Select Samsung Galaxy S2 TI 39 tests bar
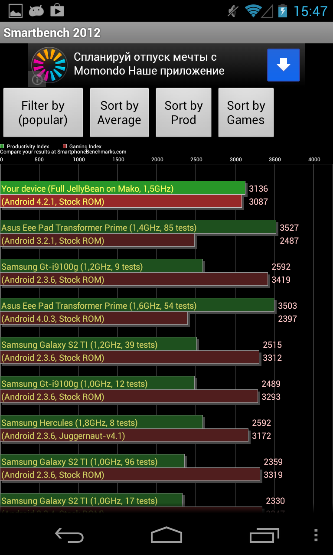The height and width of the screenshot is (555, 333). pos(98,344)
